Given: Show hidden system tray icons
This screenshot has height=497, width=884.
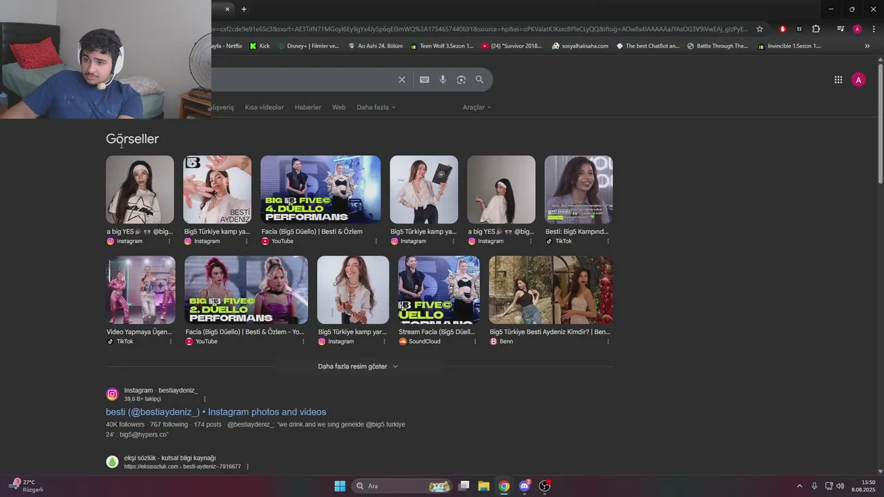Looking at the screenshot, I should click(x=800, y=486).
